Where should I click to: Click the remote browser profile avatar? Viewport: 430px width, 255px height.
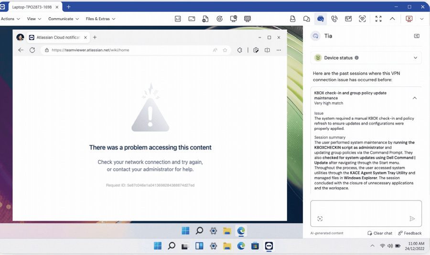[x=20, y=37]
